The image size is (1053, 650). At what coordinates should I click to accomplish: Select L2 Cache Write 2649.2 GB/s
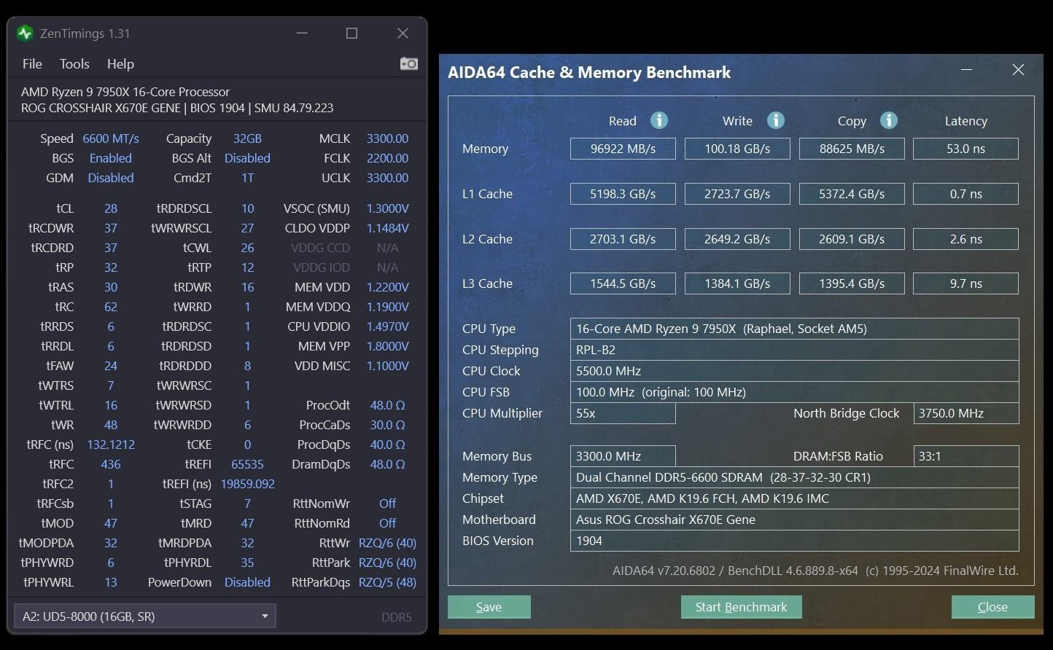(x=737, y=239)
